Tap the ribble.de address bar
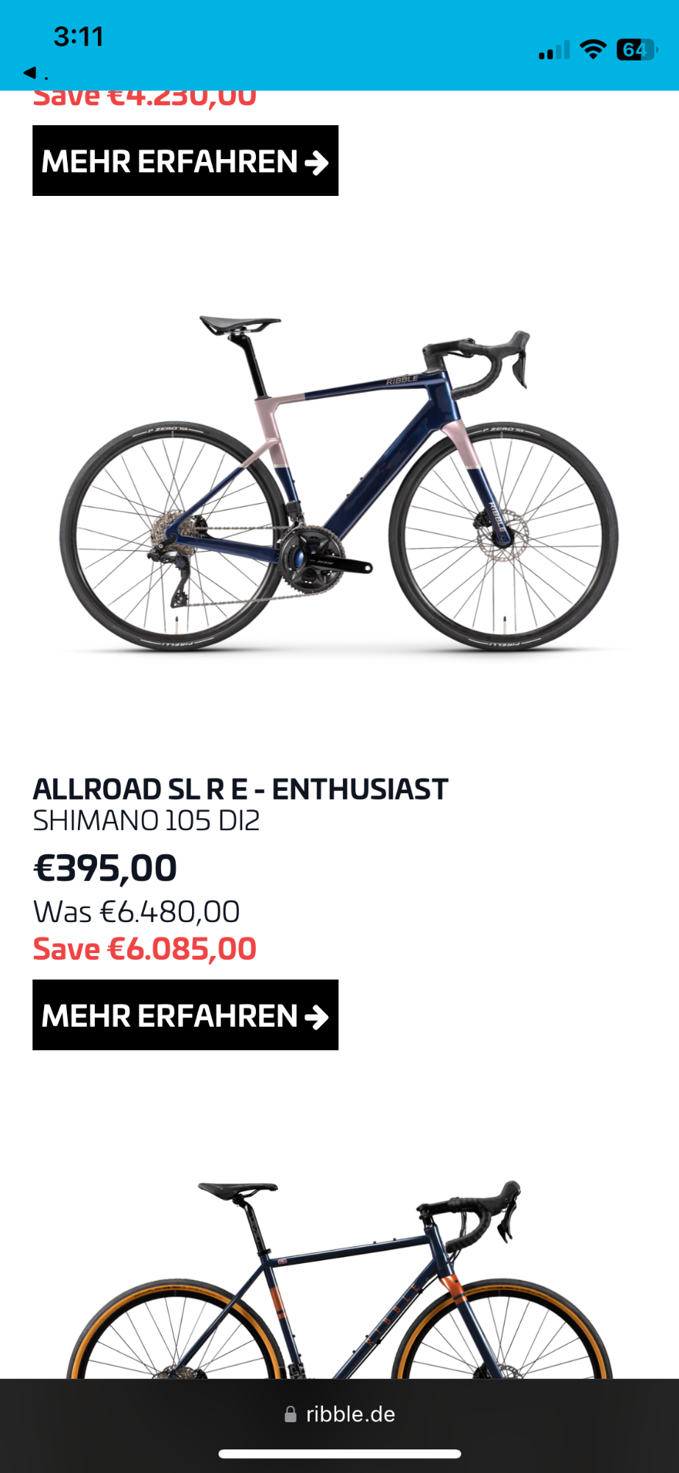Image resolution: width=679 pixels, height=1473 pixels. tap(339, 1414)
